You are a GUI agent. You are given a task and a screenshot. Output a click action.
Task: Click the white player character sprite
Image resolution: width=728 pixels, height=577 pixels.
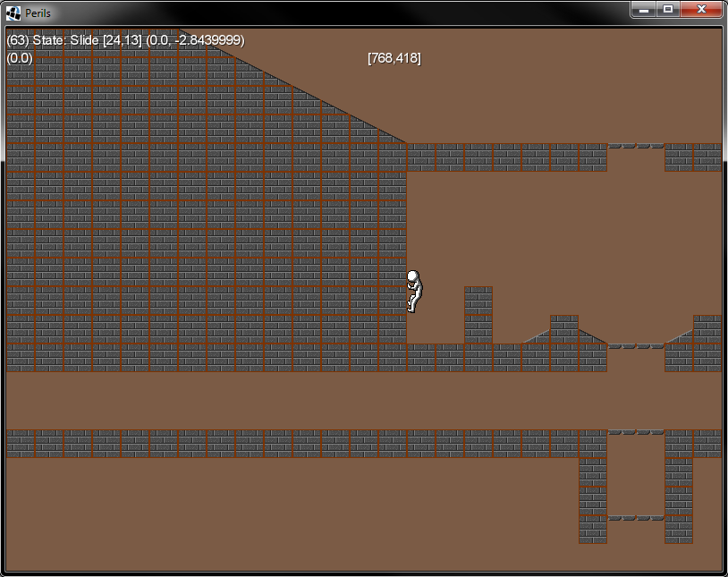tap(414, 292)
